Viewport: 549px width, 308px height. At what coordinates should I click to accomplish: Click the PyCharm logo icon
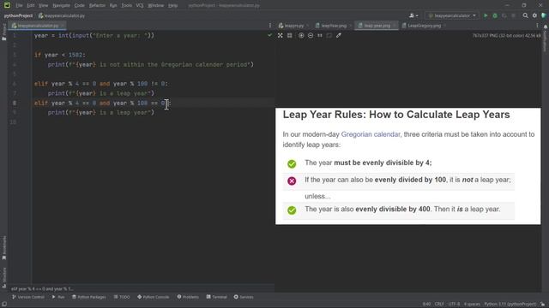point(7,5)
